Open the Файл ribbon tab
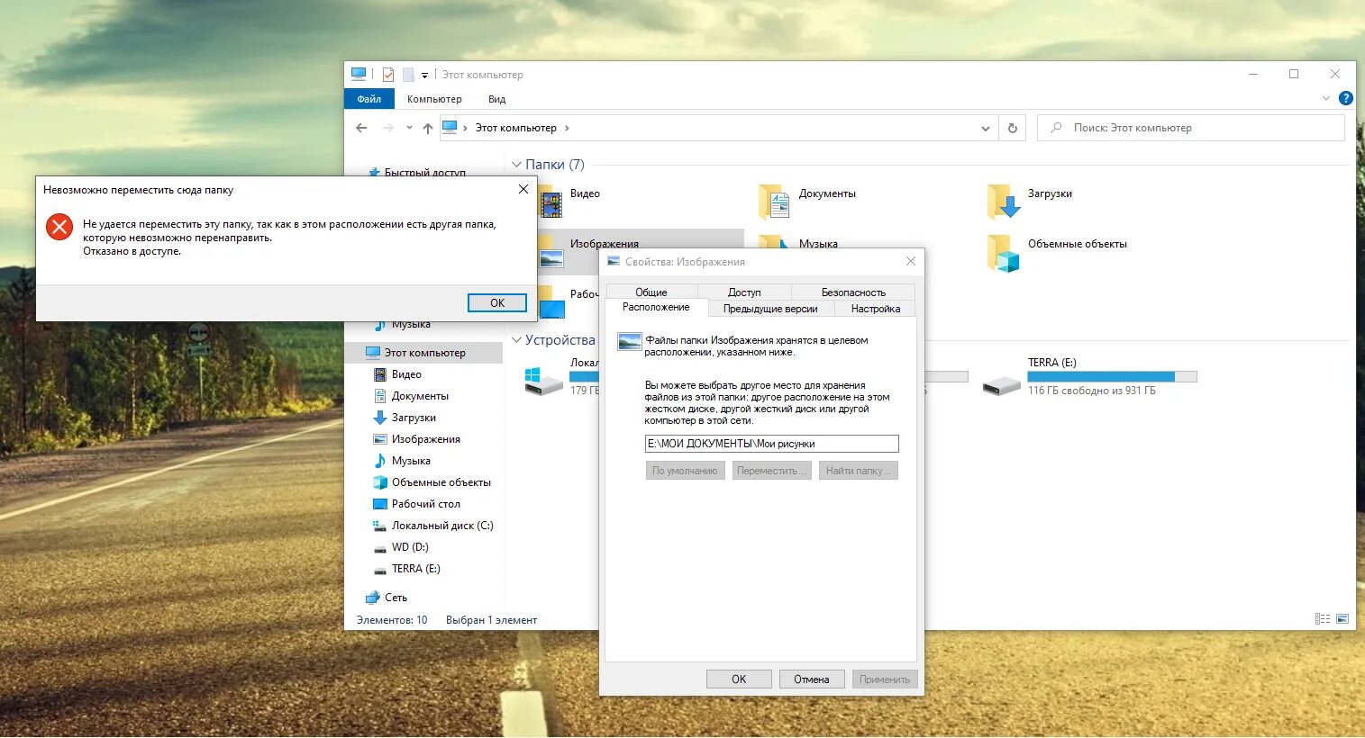1365x738 pixels. [x=369, y=99]
